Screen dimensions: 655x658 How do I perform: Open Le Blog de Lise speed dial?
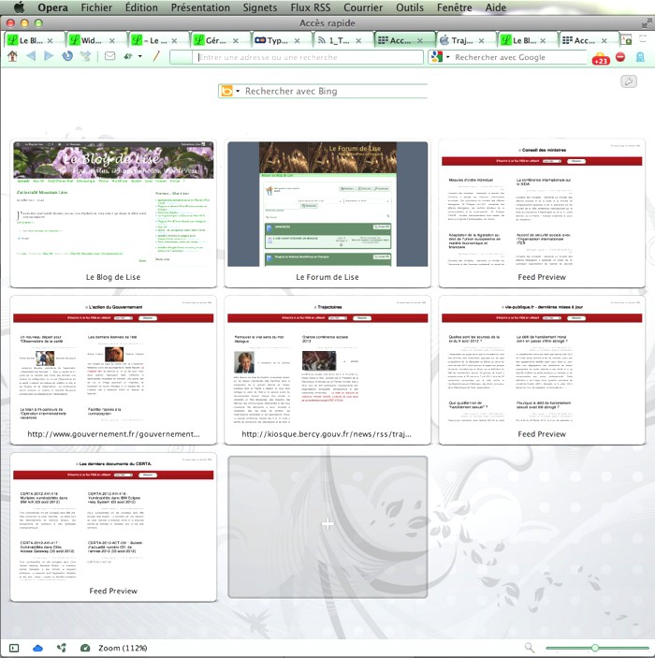coord(113,204)
